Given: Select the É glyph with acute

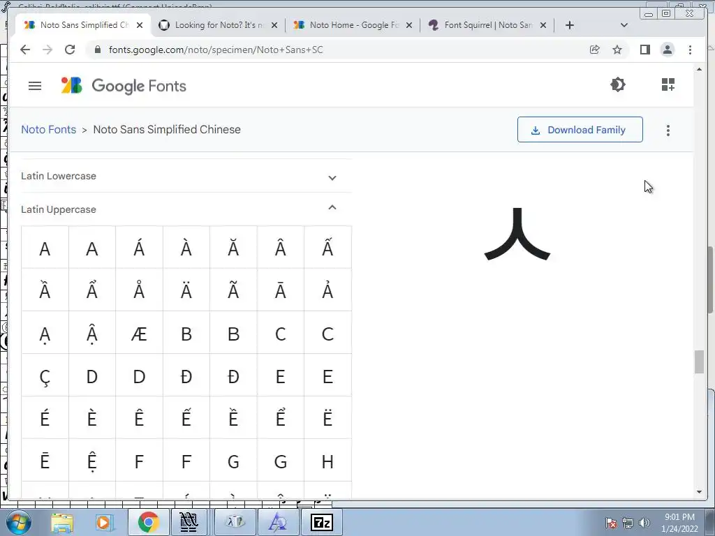Looking at the screenshot, I should 45,419.
